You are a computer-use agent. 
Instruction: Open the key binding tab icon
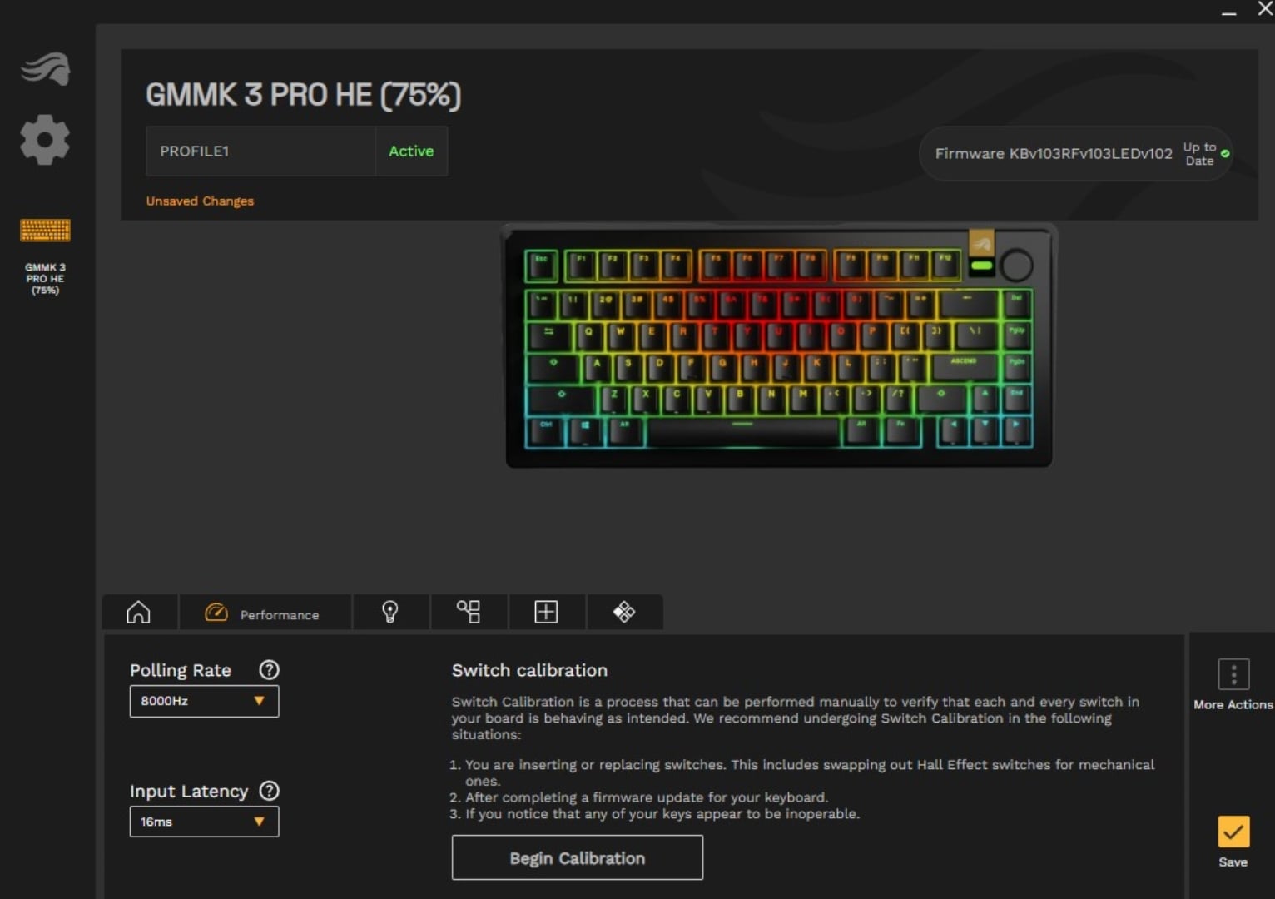469,613
